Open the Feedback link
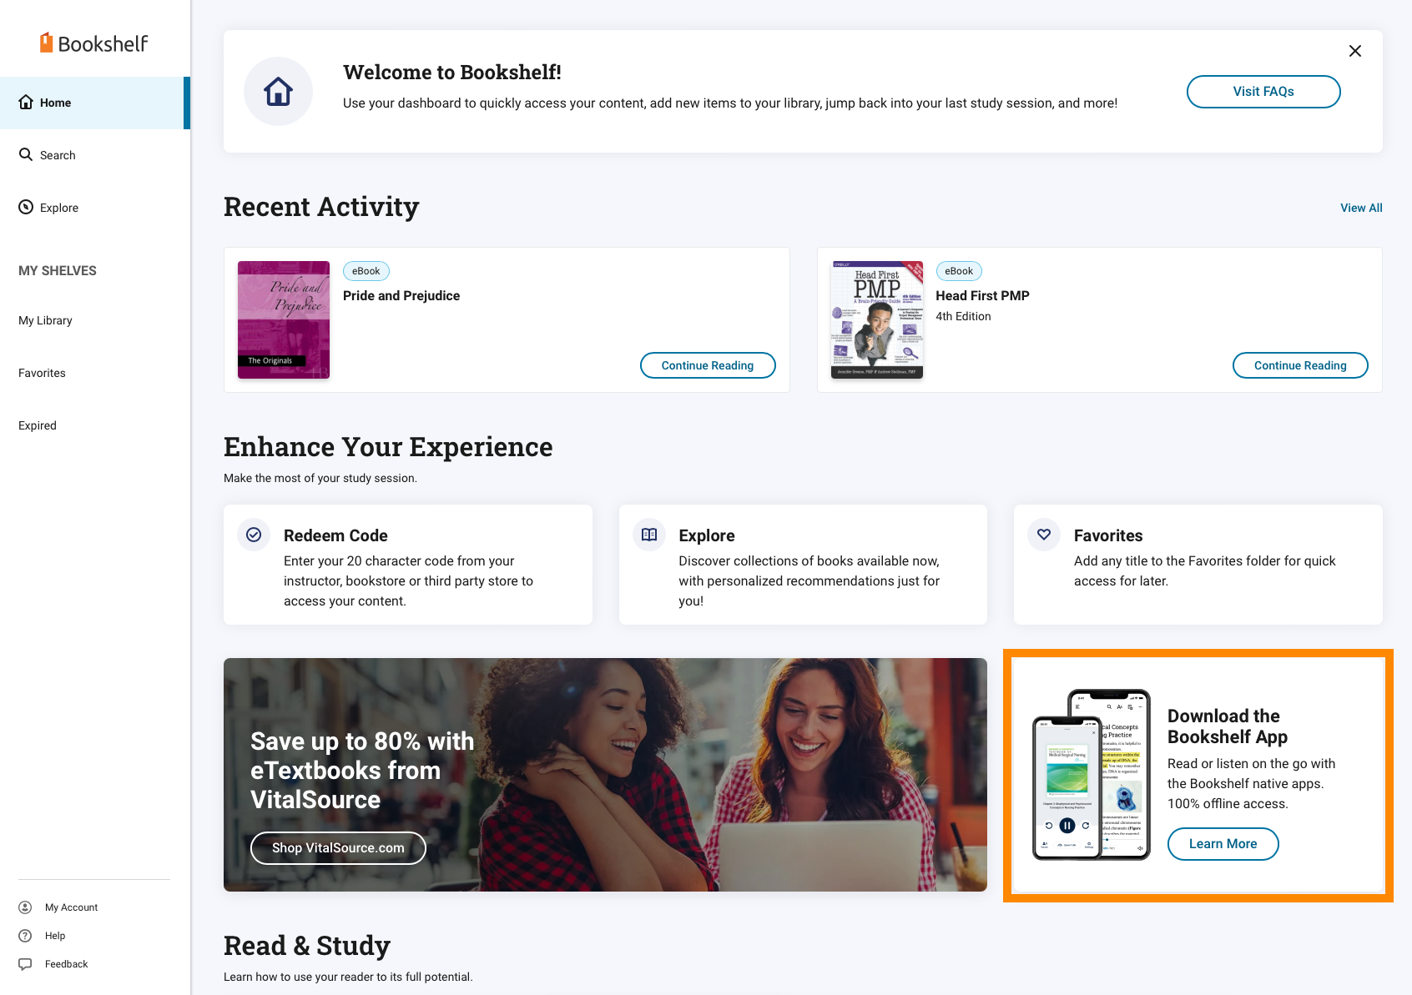Viewport: 1412px width, 995px height. (x=66, y=964)
